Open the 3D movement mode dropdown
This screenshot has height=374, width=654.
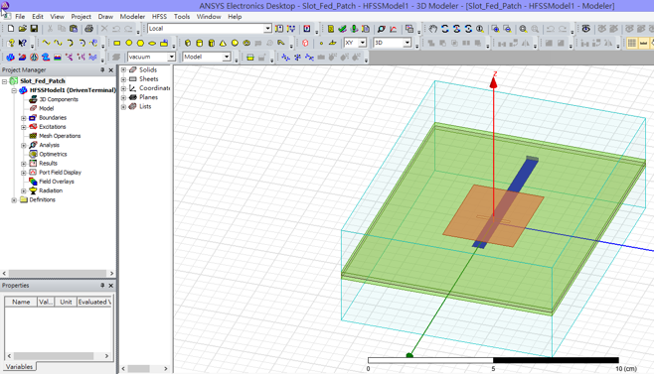click(408, 43)
